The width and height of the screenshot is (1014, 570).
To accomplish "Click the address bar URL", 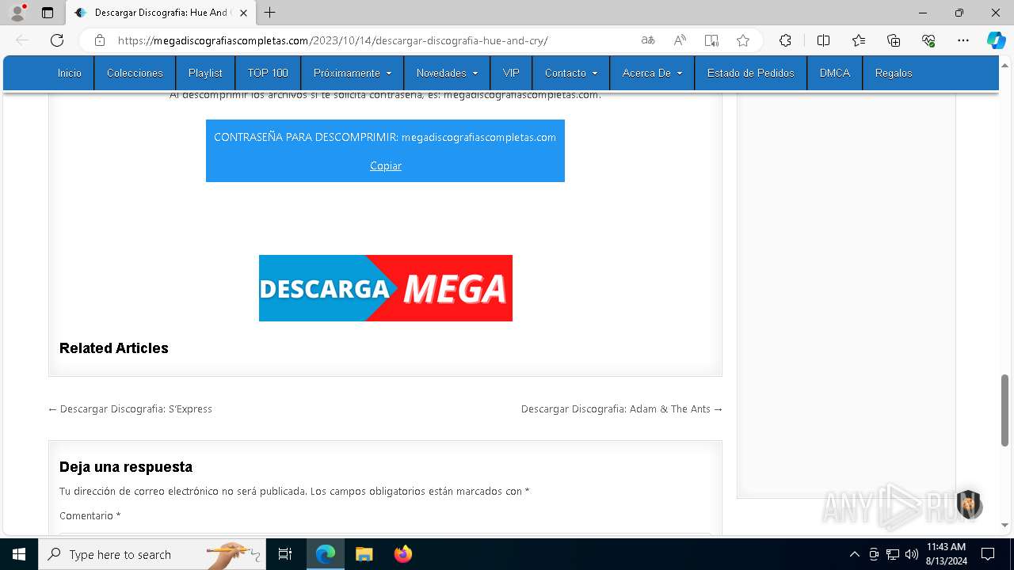I will 333,40.
